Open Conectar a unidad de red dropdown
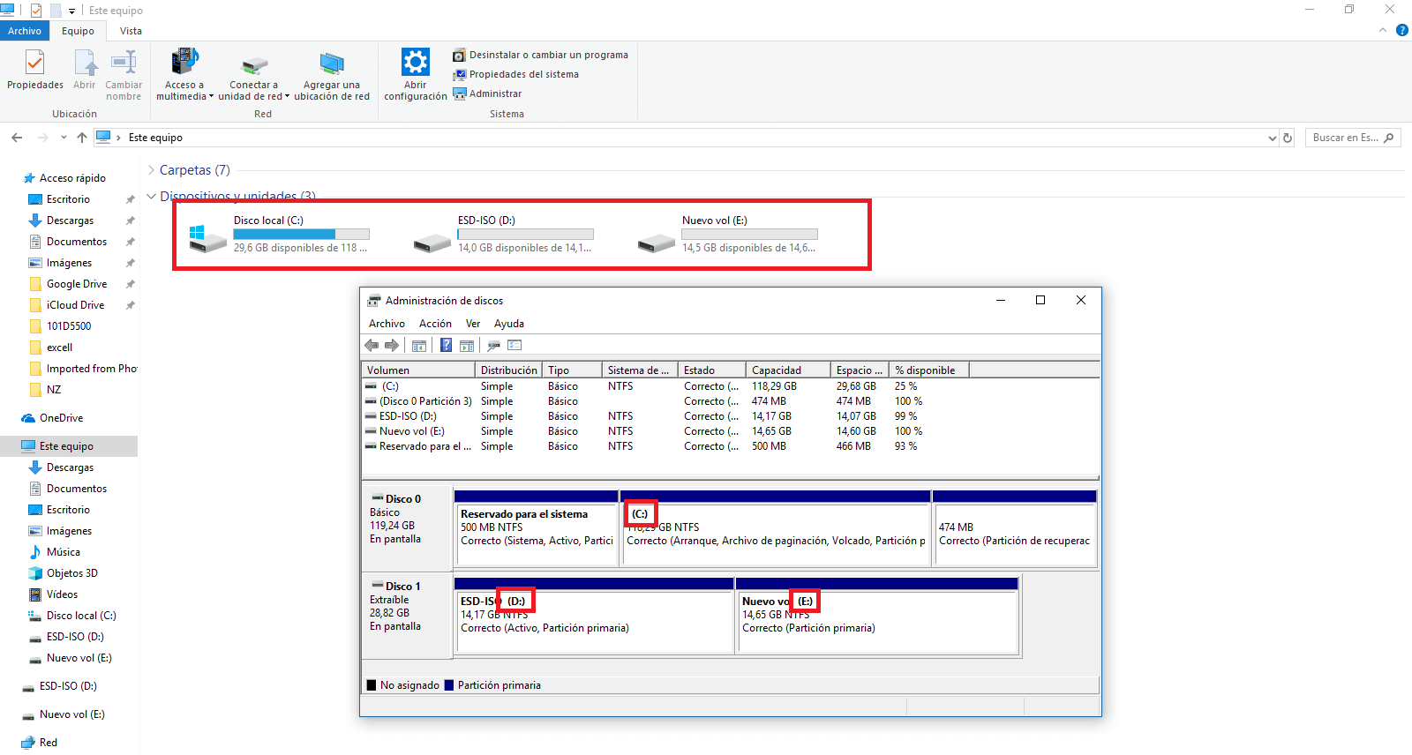Viewport: 1412px width, 755px height. (x=254, y=75)
